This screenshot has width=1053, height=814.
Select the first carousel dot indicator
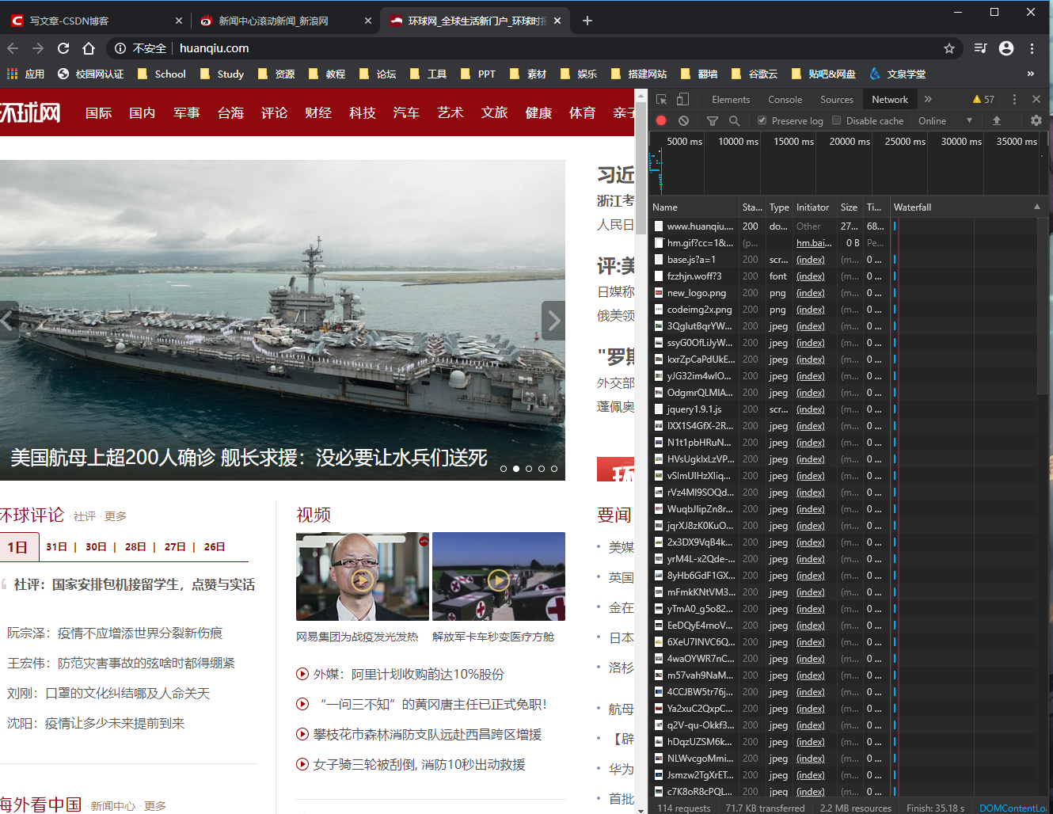tap(504, 469)
